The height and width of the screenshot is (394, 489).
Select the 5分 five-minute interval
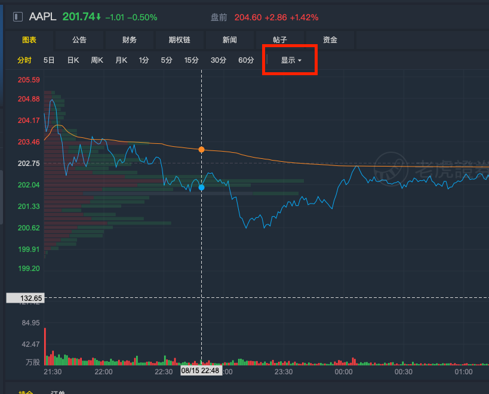pyautogui.click(x=167, y=60)
